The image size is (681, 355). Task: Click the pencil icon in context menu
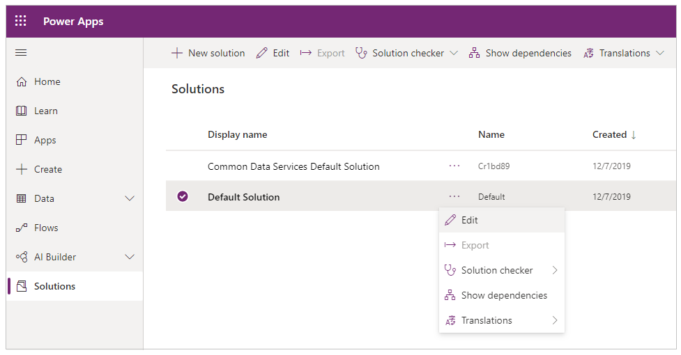click(x=450, y=220)
